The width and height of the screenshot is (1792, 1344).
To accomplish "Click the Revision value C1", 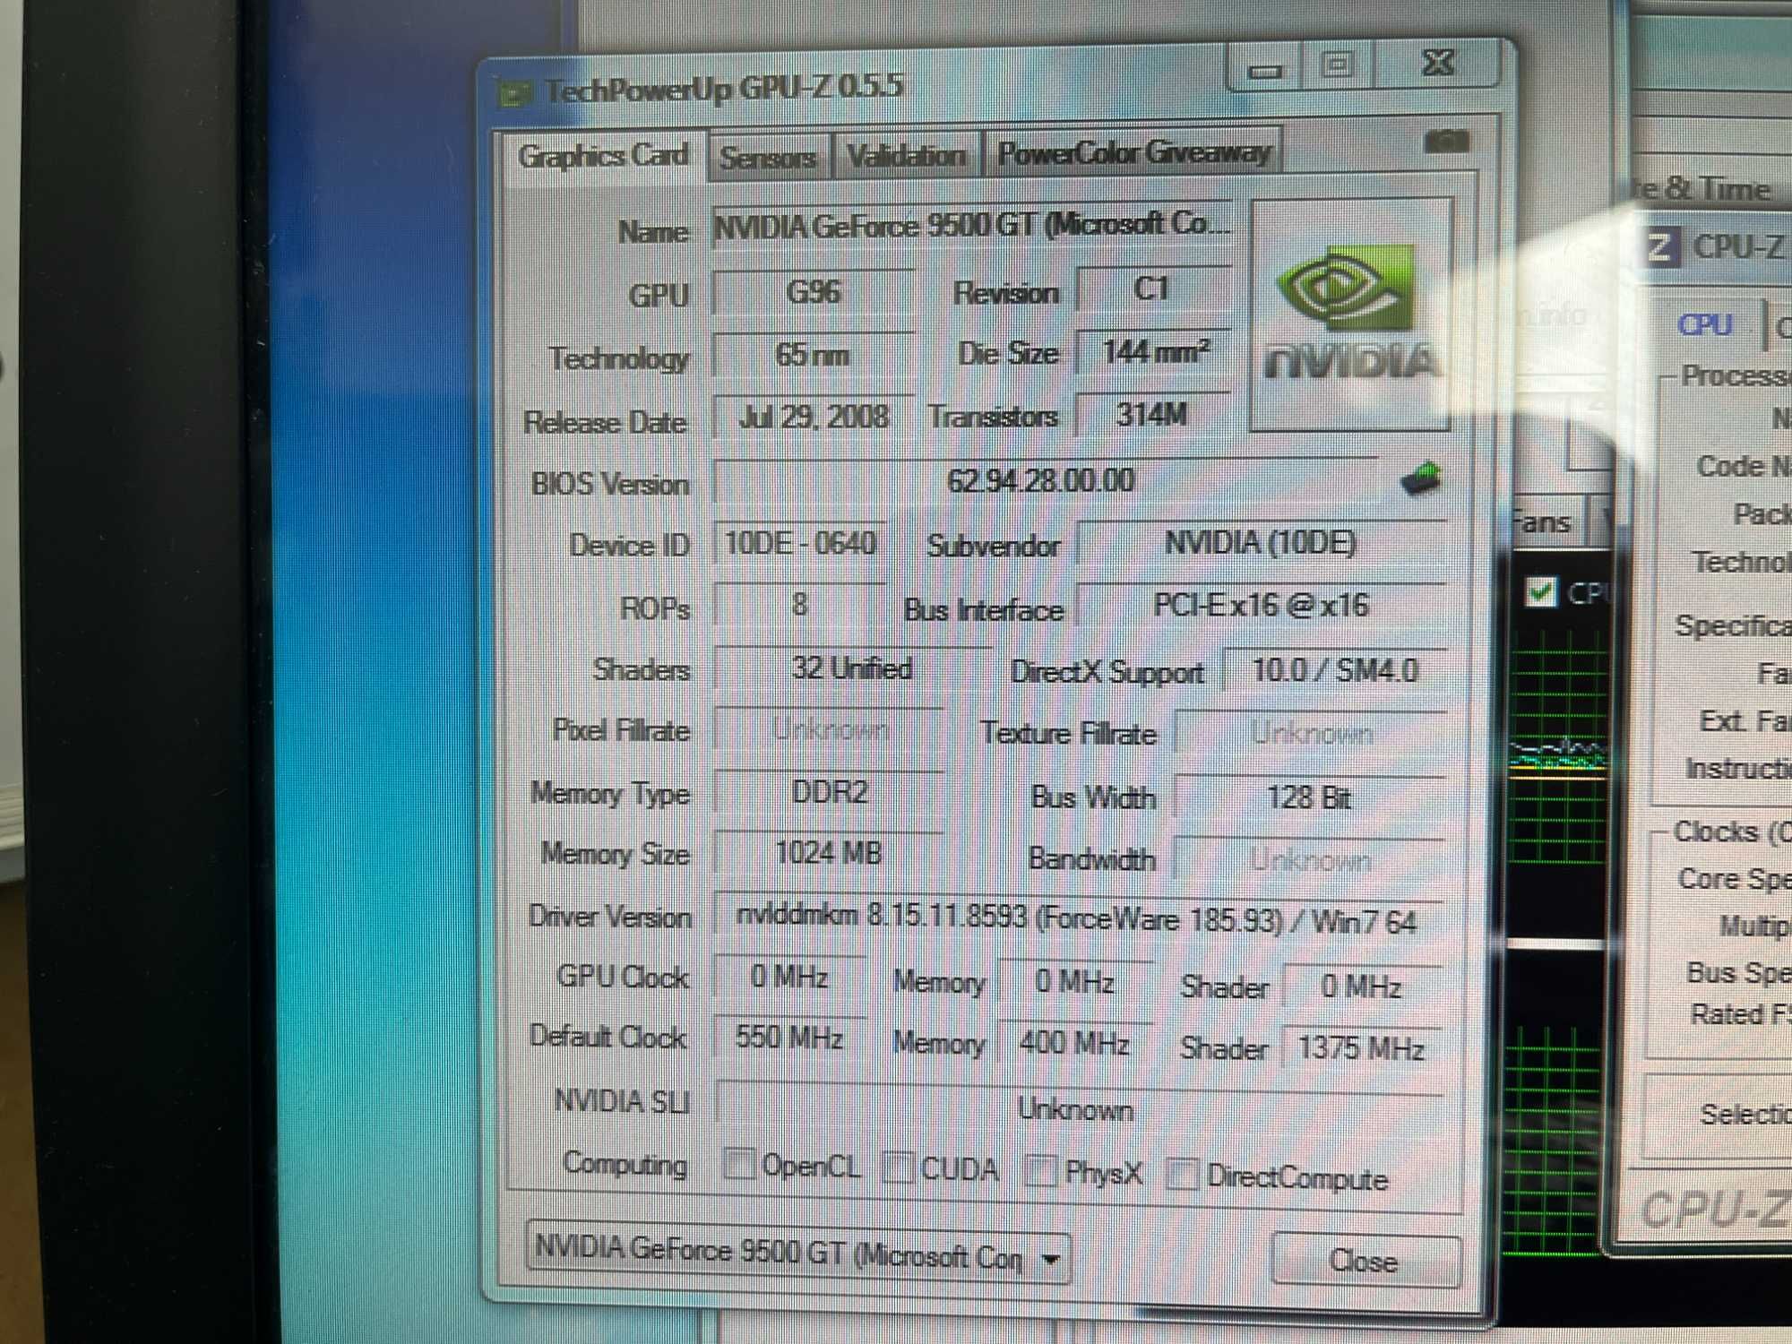I will point(1152,289).
